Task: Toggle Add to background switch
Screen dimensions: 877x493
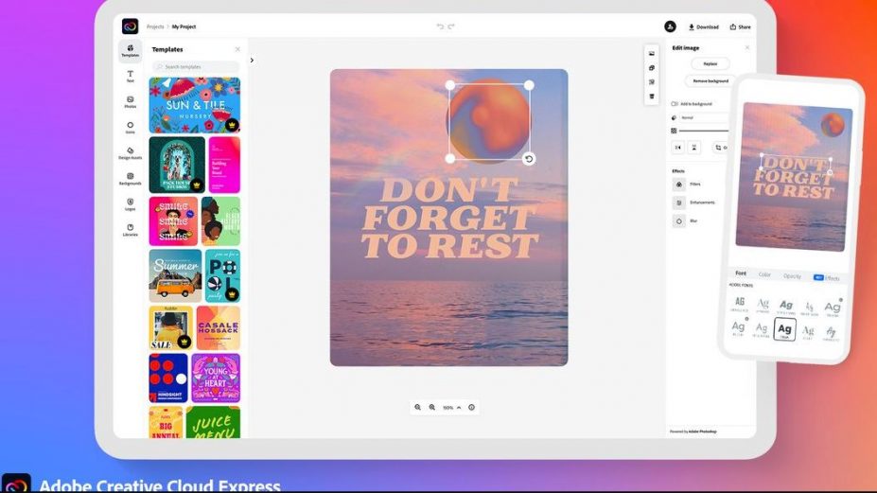Action: 675,103
